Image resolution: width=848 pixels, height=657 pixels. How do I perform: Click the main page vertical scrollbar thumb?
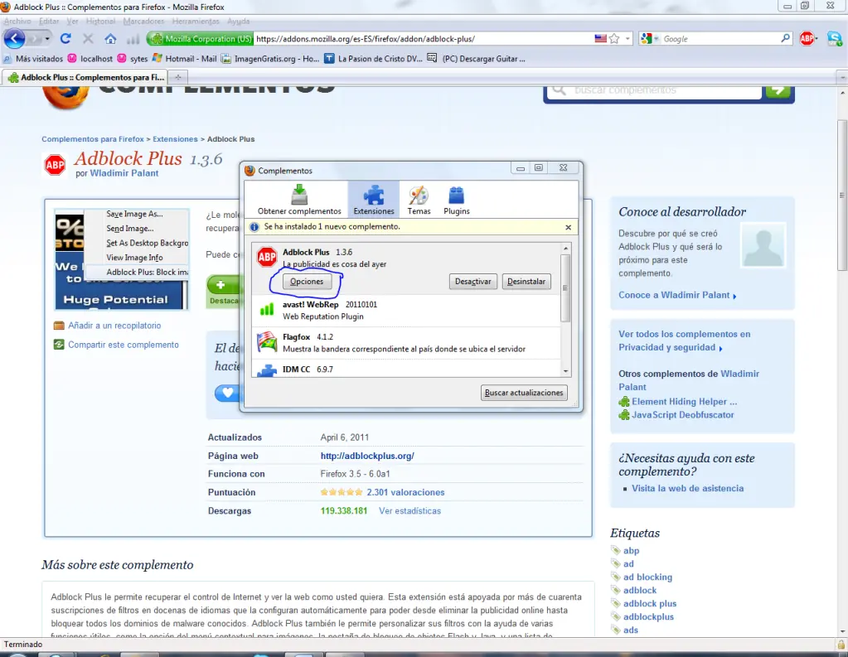842,196
